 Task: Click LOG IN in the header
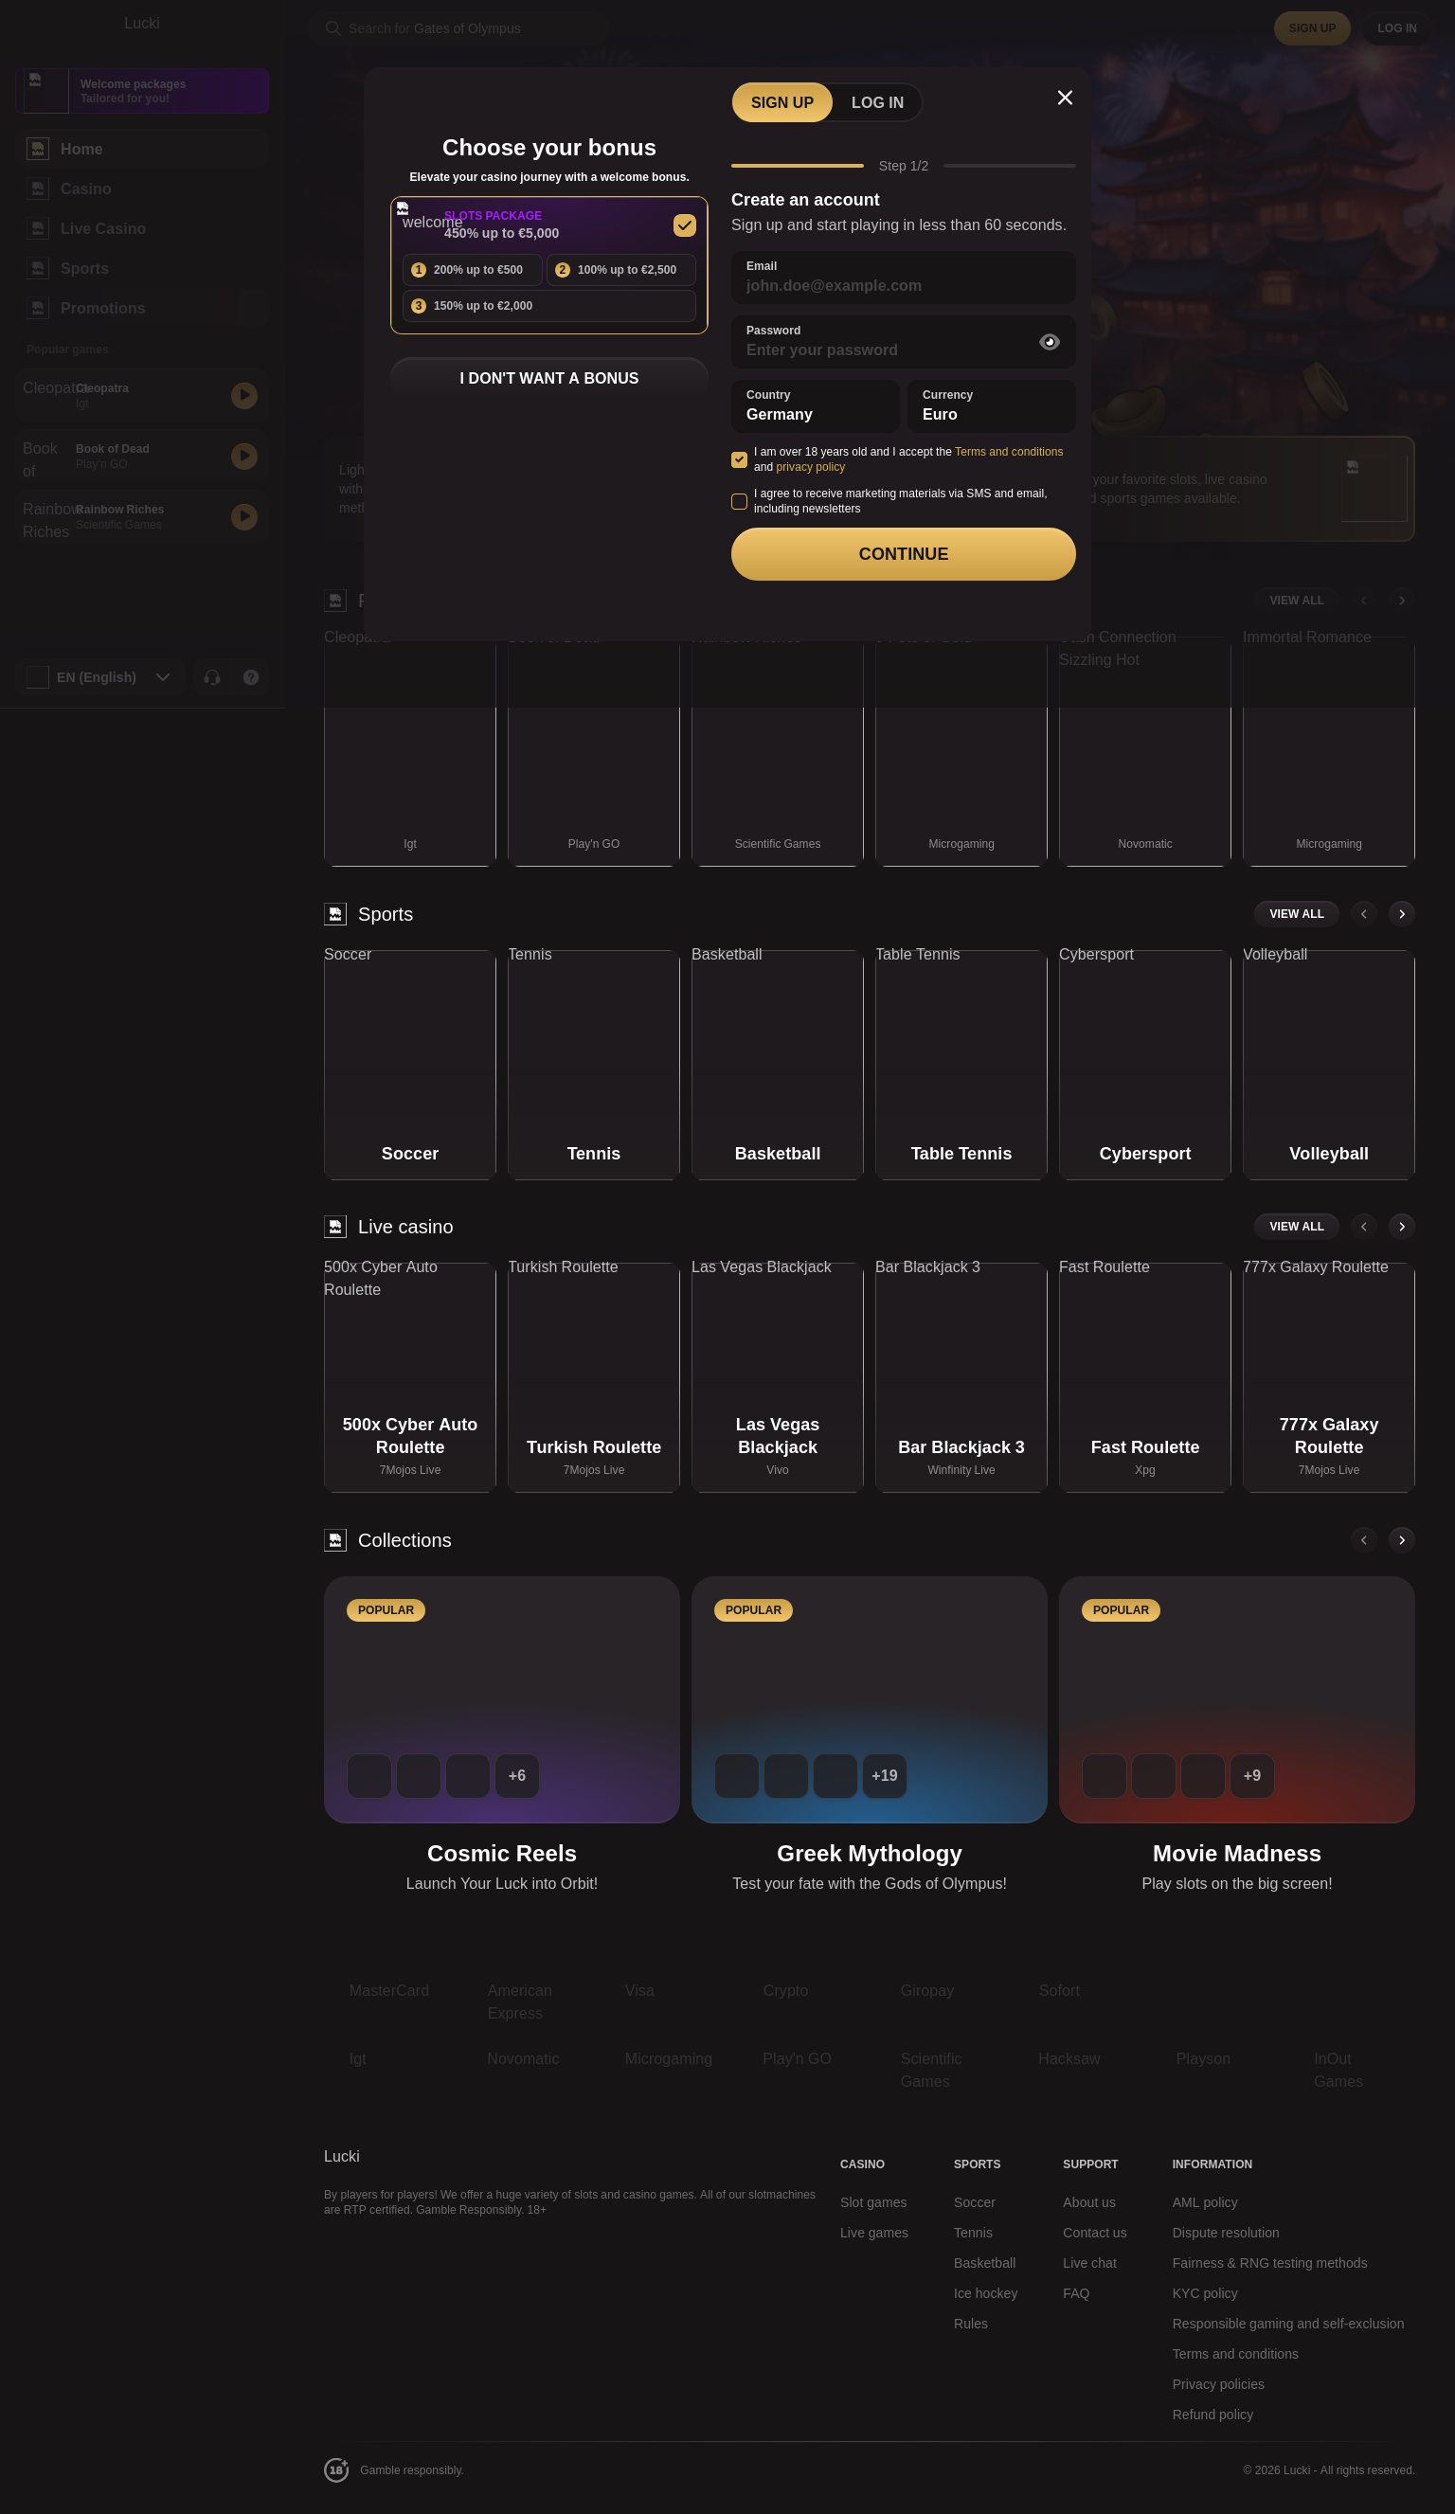[x=1396, y=27]
